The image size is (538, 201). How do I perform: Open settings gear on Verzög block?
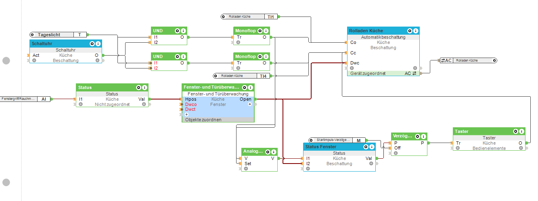(x=417, y=136)
